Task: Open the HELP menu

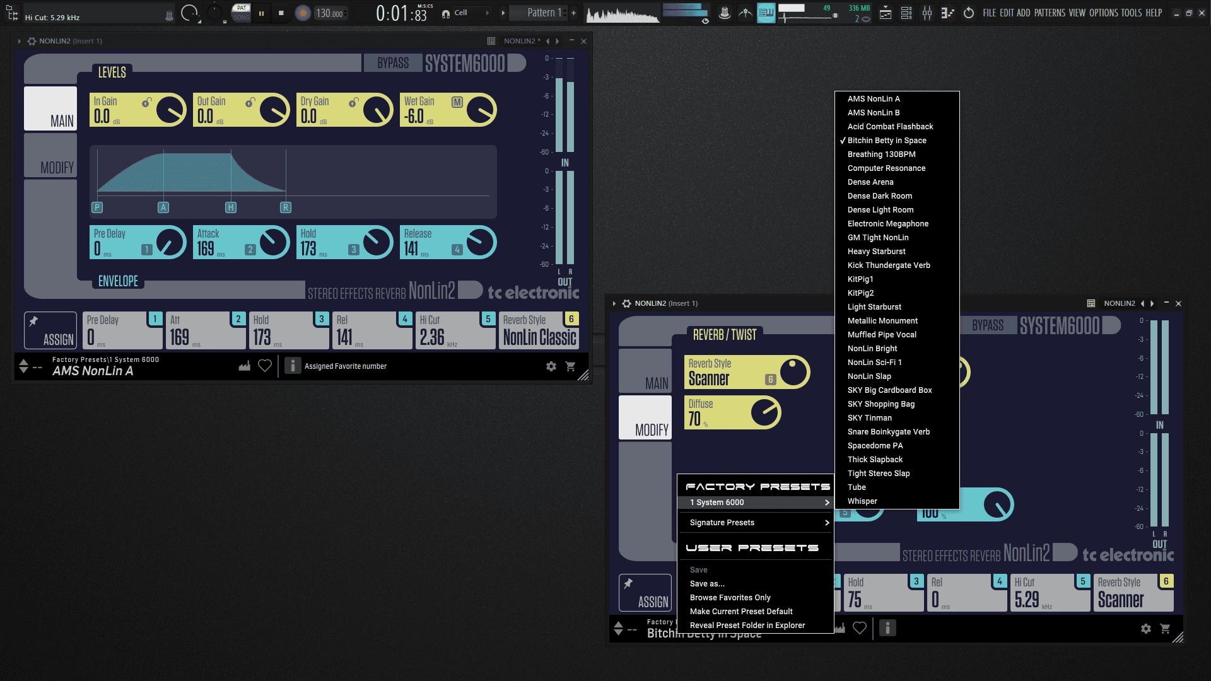Action: pyautogui.click(x=1154, y=13)
